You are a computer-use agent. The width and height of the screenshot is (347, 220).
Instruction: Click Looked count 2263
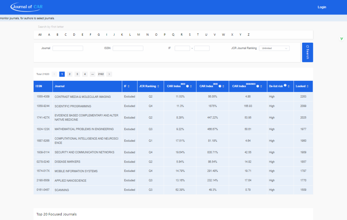(303, 97)
